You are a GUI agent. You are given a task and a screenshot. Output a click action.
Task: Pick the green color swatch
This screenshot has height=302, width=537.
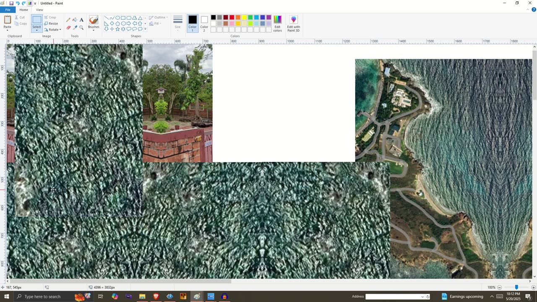[250, 17]
